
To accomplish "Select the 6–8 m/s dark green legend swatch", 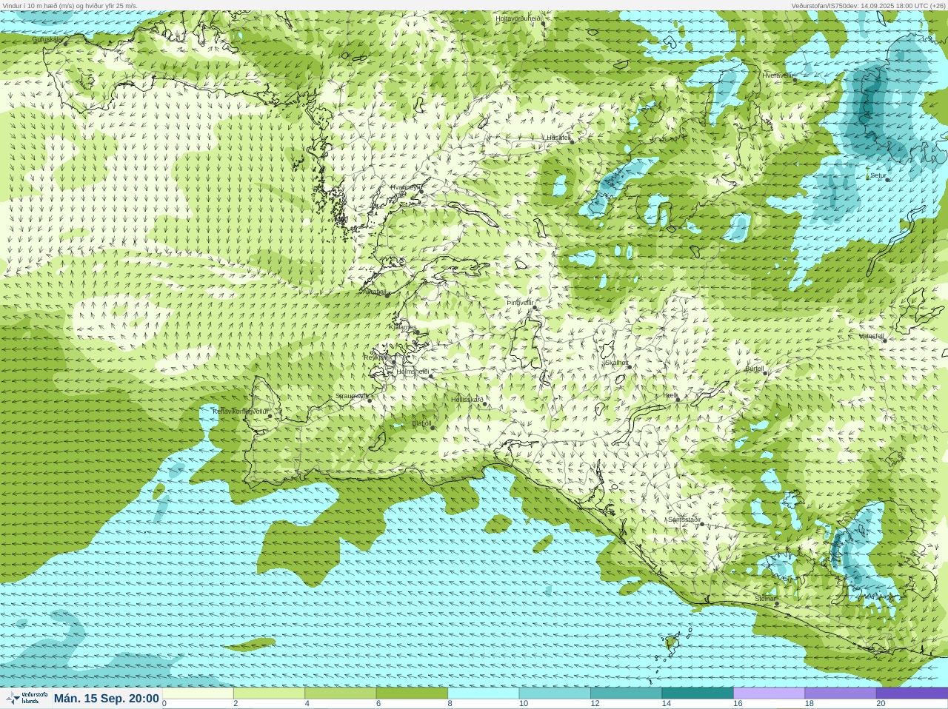I will (412, 693).
